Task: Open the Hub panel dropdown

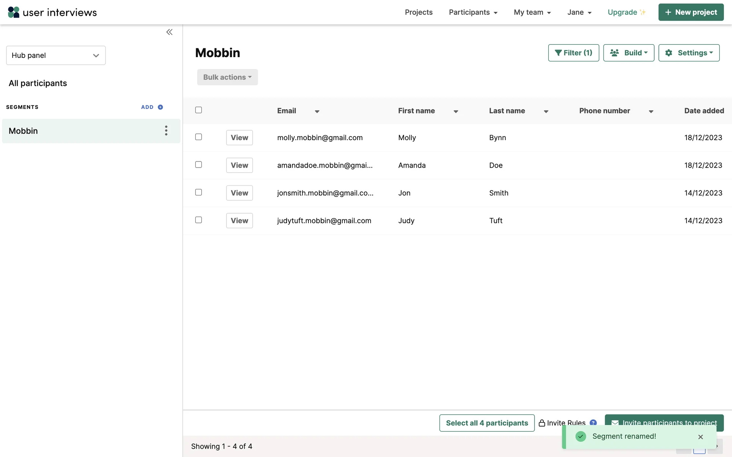Action: [56, 56]
